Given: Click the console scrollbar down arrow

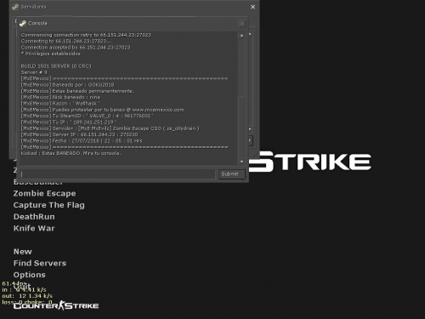Looking at the screenshot, I should click(x=241, y=162).
